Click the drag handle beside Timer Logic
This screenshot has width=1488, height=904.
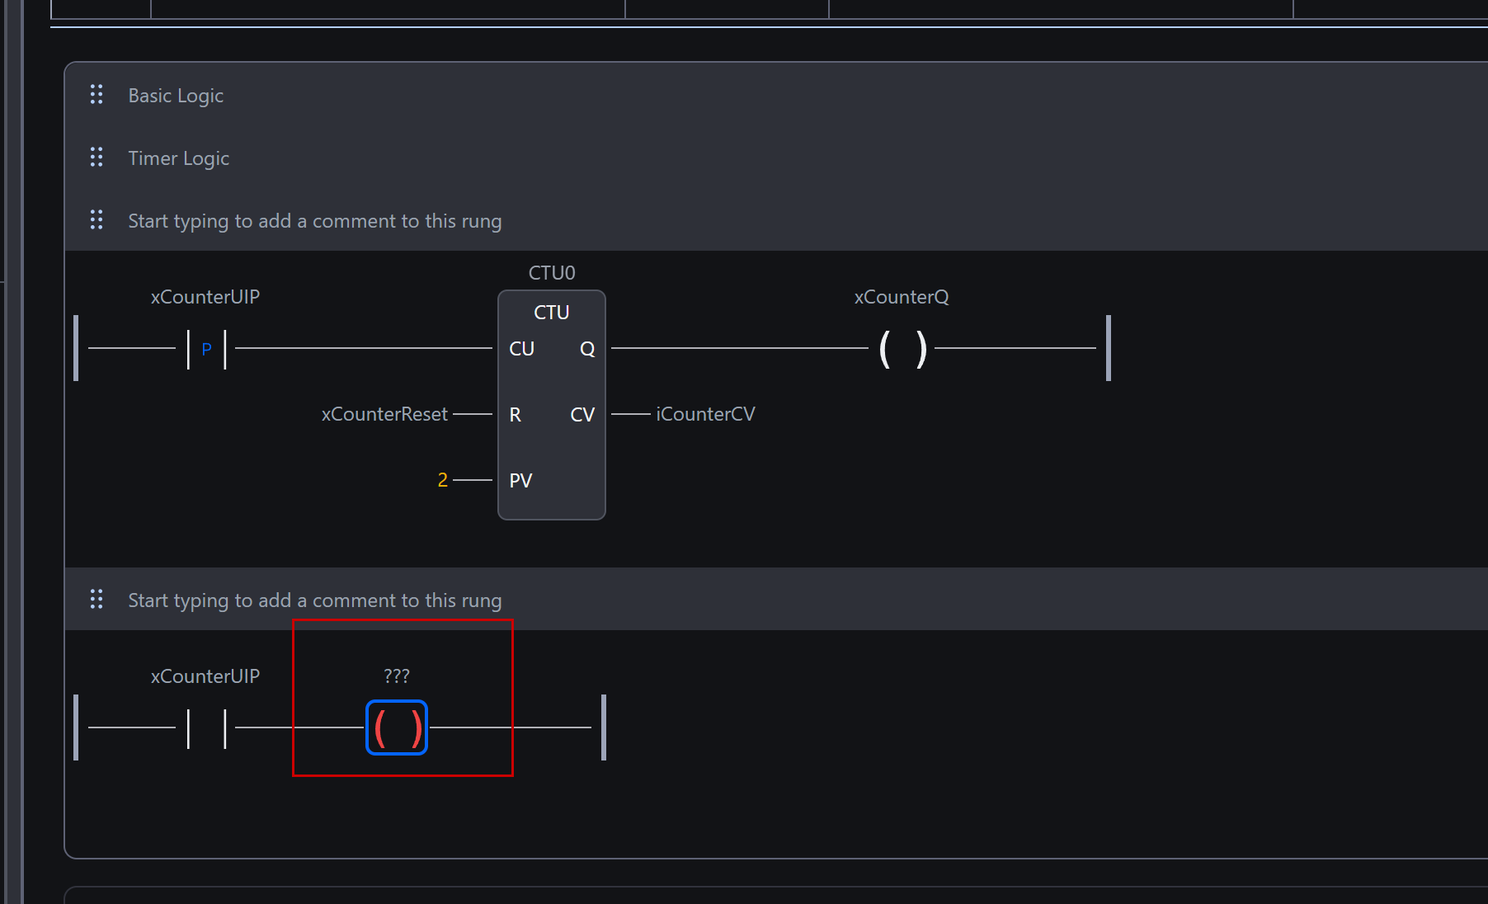coord(97,158)
